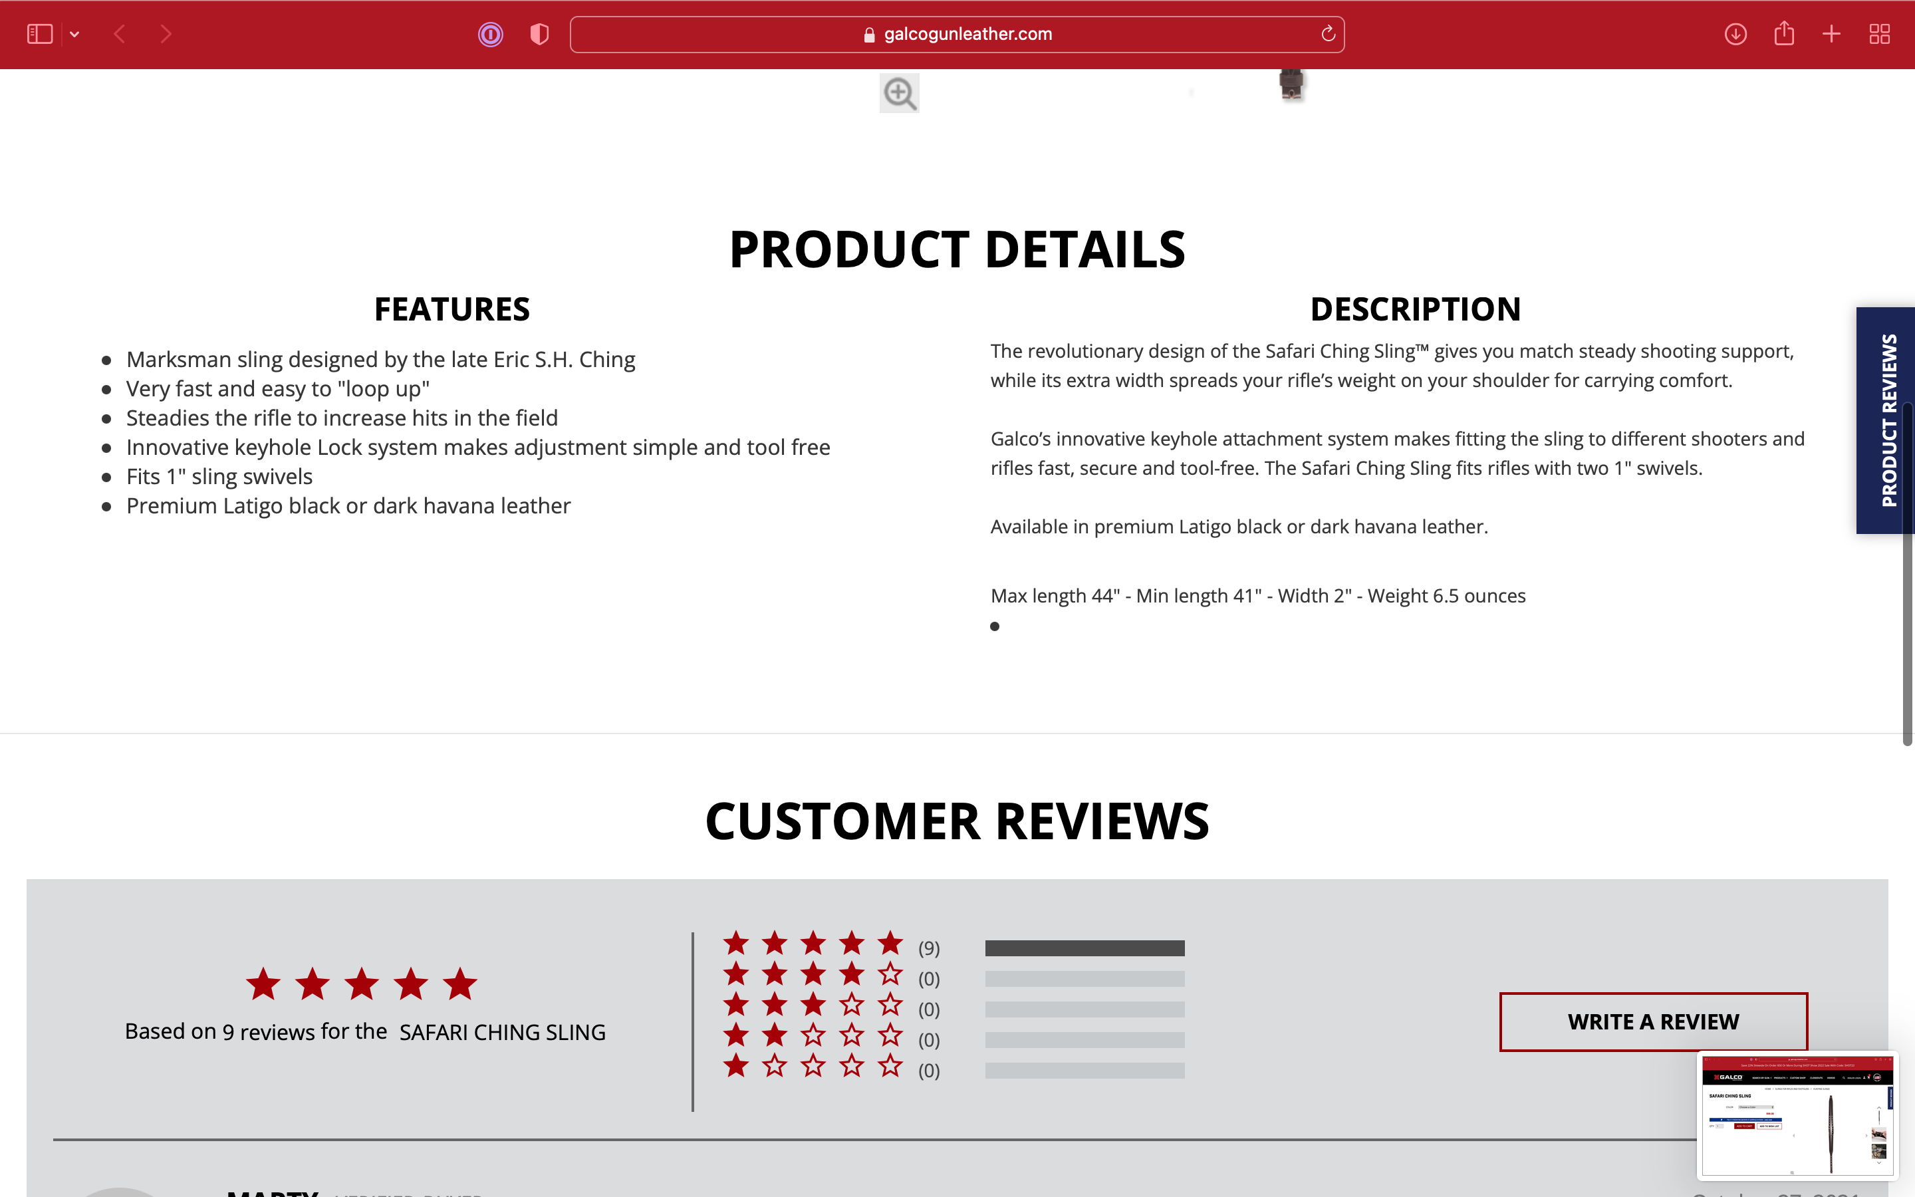Image resolution: width=1915 pixels, height=1197 pixels.
Task: Open the privacy report shield icon
Action: (x=540, y=34)
